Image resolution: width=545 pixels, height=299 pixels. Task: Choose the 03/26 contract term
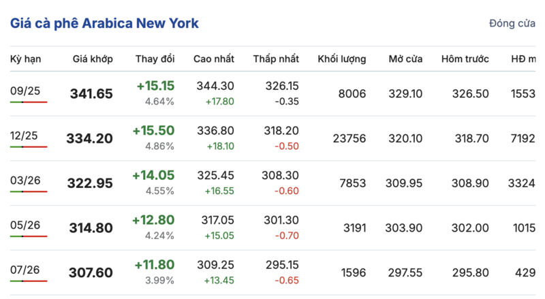point(24,180)
